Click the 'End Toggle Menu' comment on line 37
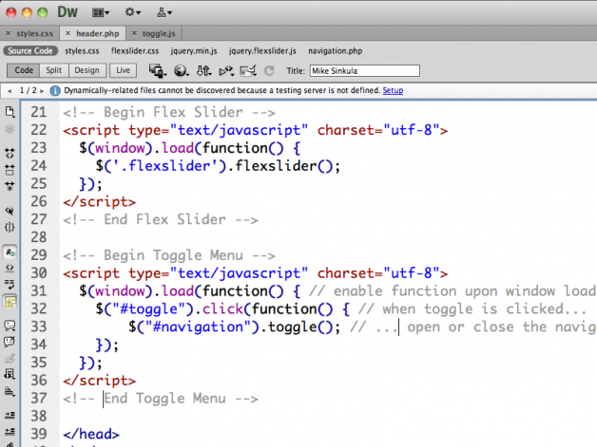The width and height of the screenshot is (597, 447). pos(161,399)
